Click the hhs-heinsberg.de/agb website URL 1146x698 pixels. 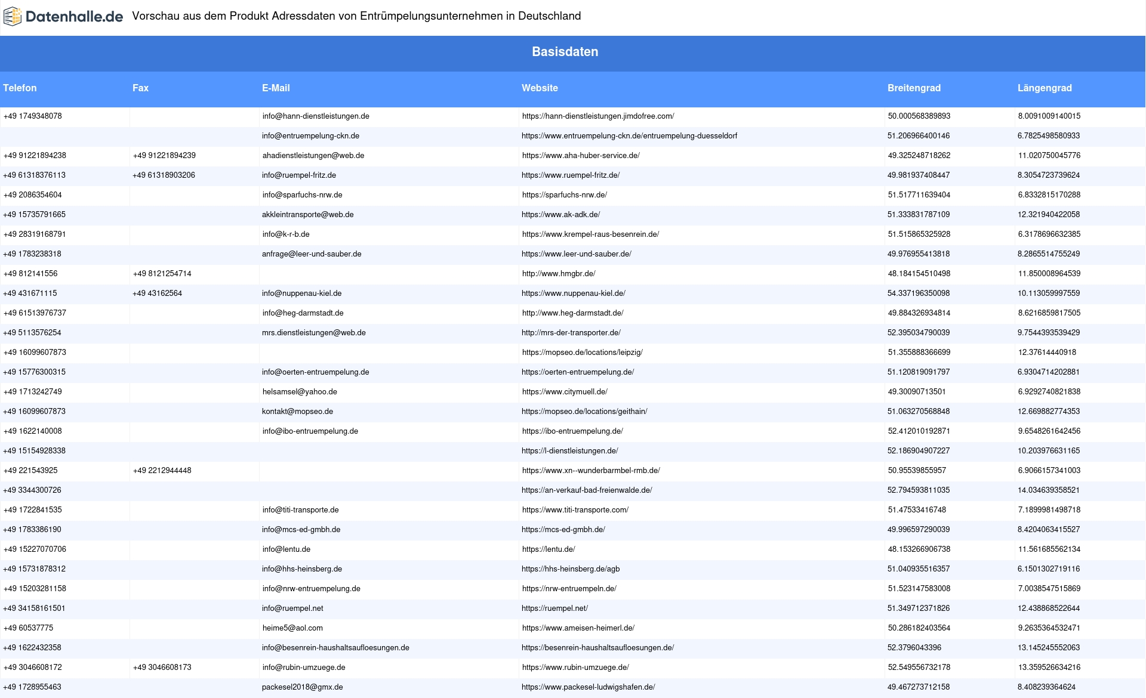coord(571,569)
